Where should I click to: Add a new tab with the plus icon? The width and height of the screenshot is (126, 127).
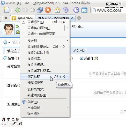[79, 18]
